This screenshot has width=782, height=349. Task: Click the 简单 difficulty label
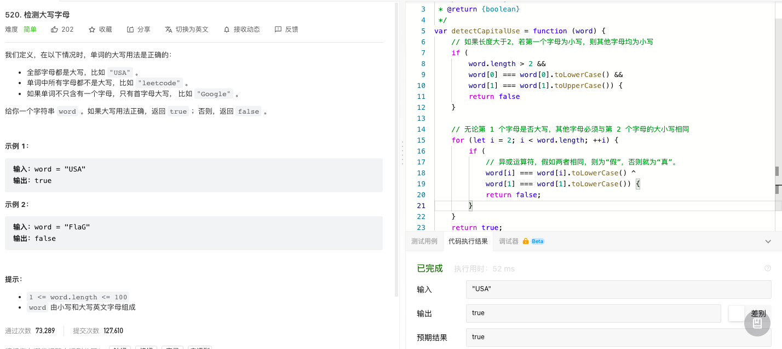[30, 29]
